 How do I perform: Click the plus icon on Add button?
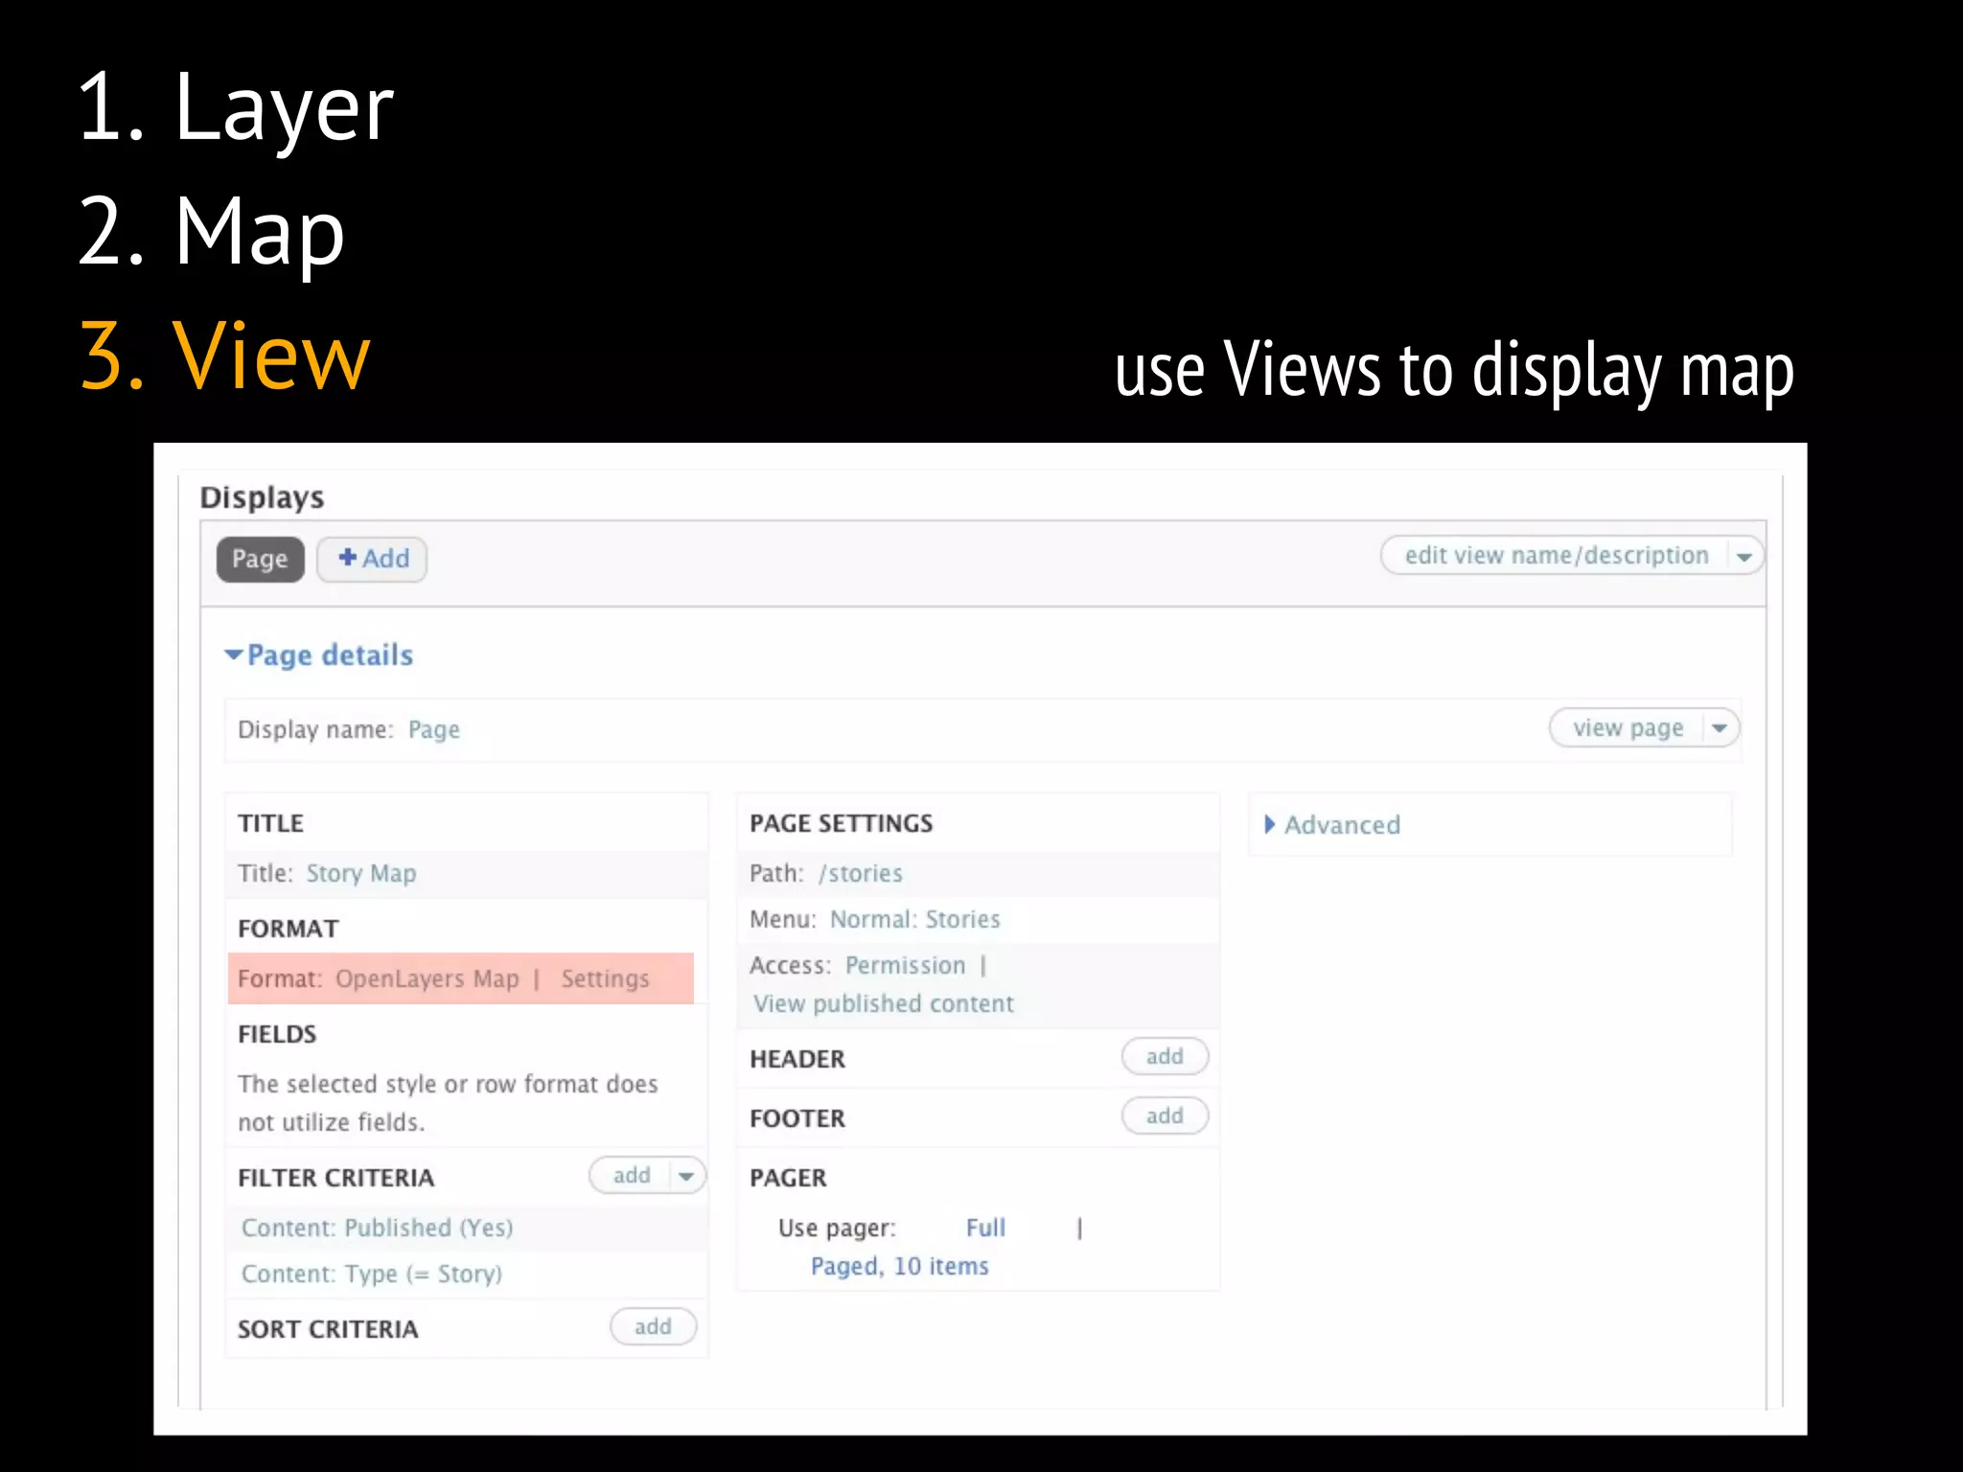(347, 557)
